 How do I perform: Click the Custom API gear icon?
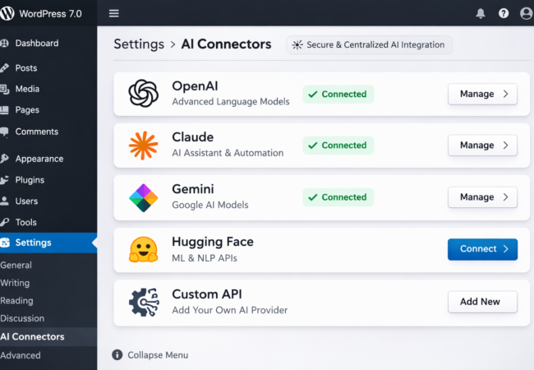pyautogui.click(x=143, y=302)
